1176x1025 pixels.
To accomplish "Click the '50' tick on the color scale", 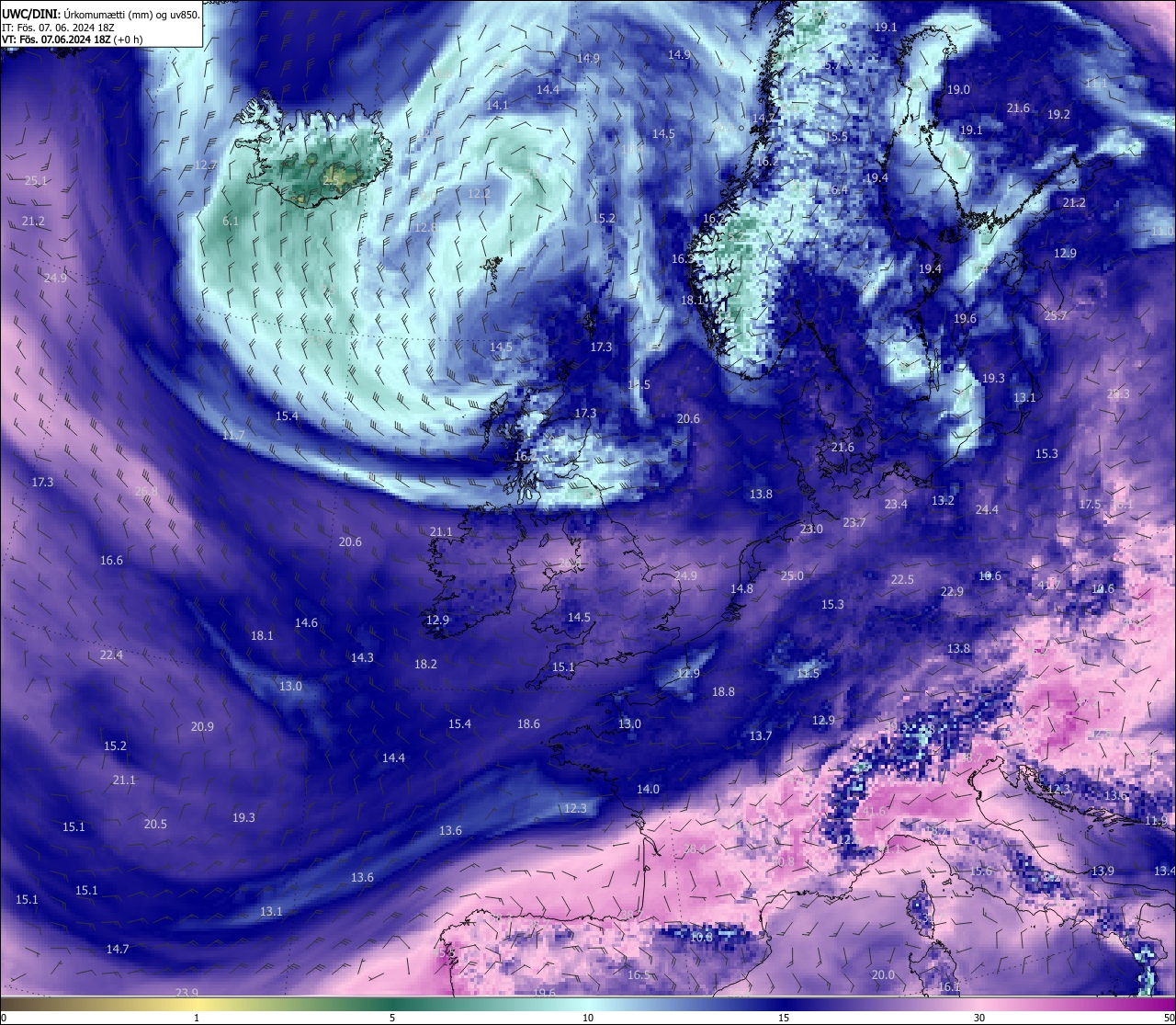I will 1168,1018.
